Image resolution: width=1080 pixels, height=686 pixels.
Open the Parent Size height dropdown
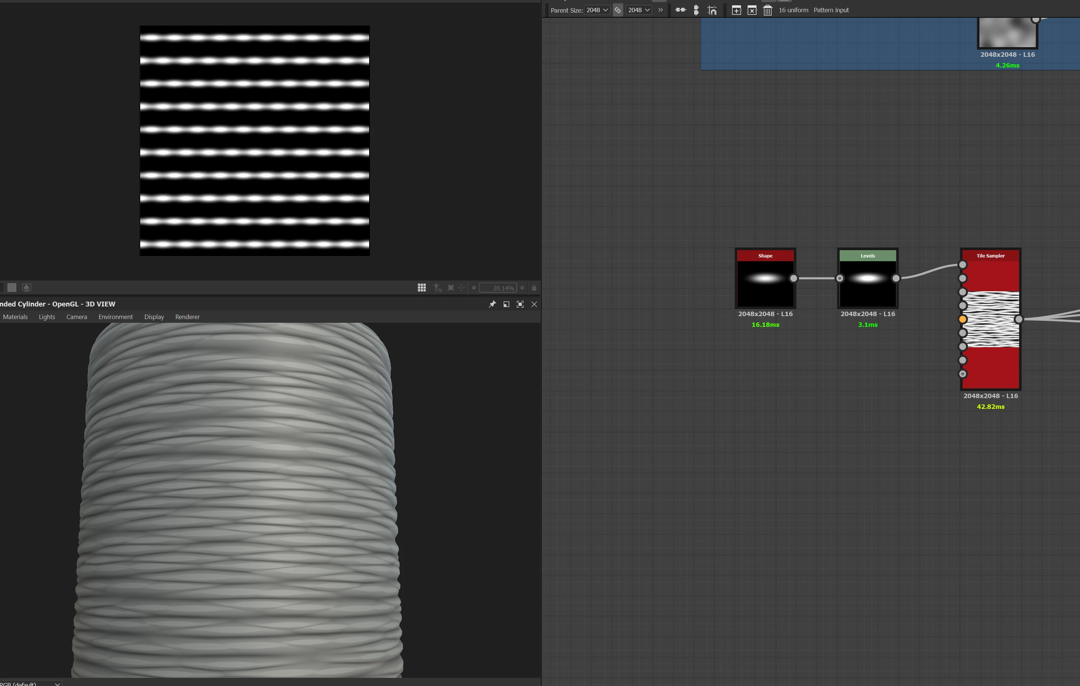(639, 10)
